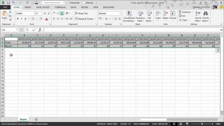
Task: Click the Undo arrow icon
Action: click(x=13, y=3)
